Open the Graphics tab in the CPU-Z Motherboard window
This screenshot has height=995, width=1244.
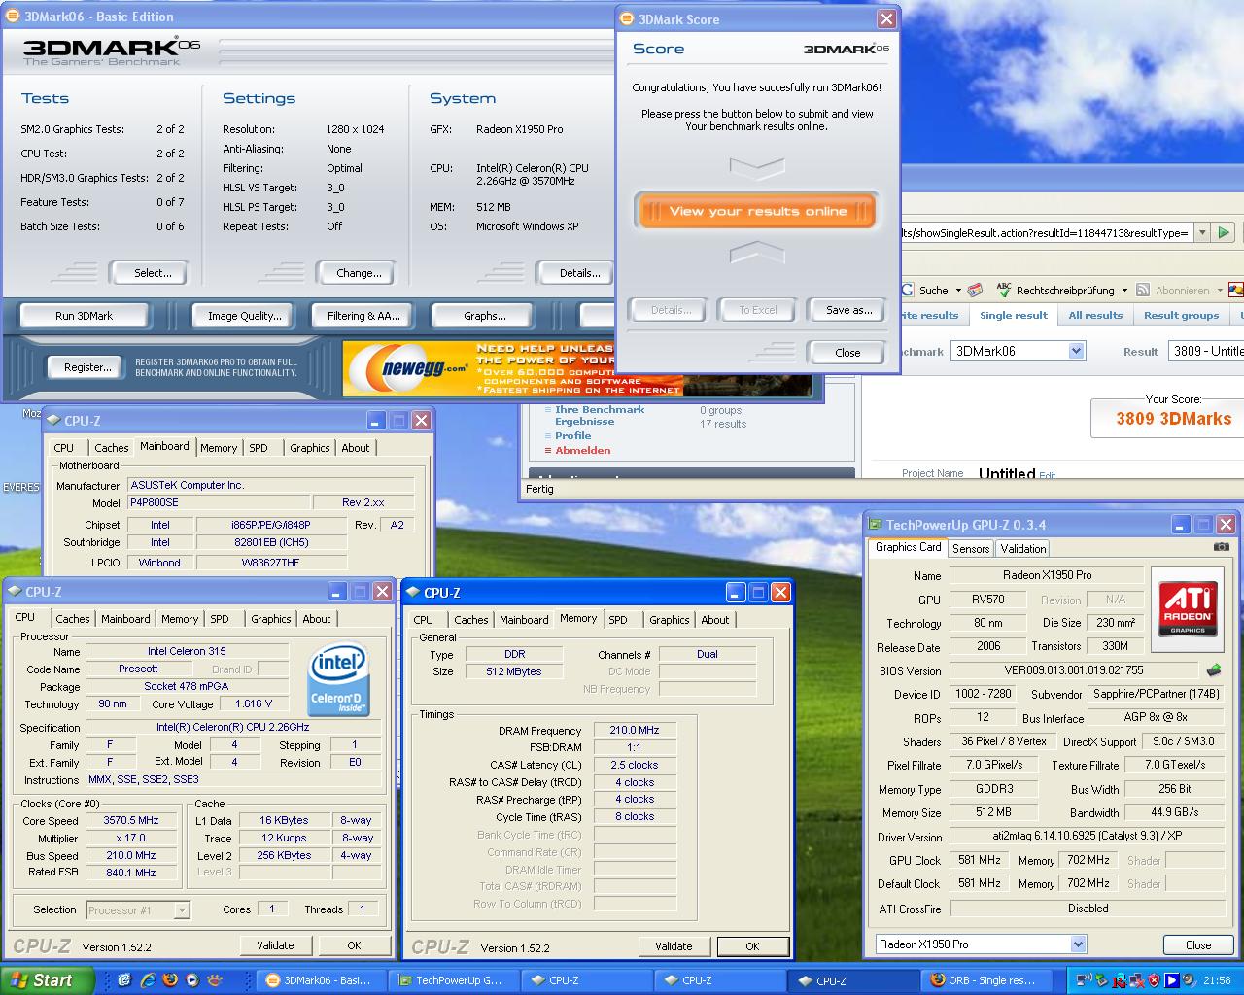tap(309, 448)
